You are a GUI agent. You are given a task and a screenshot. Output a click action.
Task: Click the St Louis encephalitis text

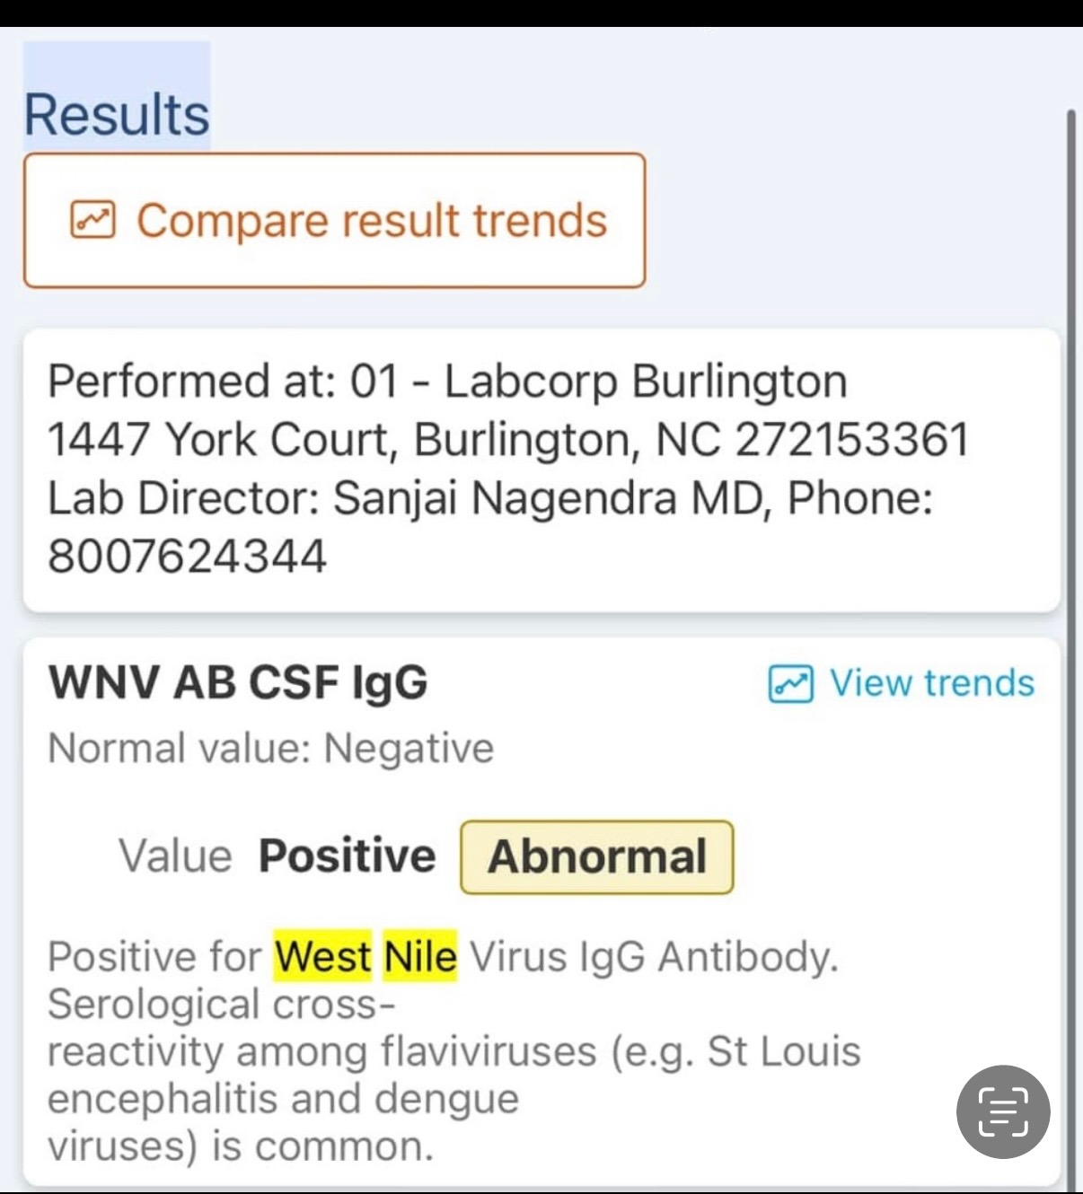[x=783, y=1051]
